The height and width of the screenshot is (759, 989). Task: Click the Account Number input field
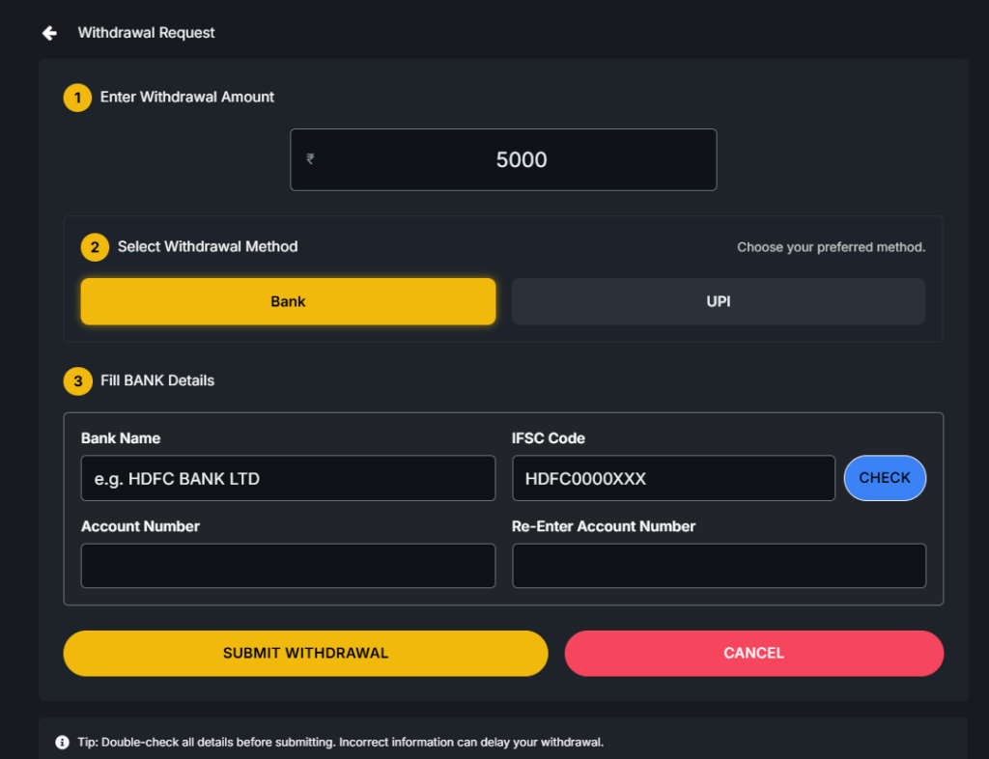pos(288,566)
